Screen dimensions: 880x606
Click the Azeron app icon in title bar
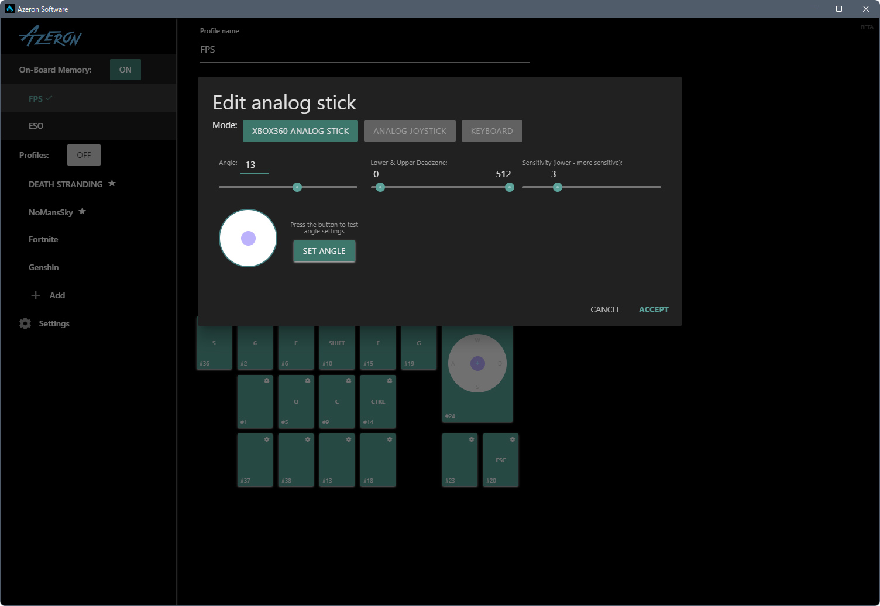click(x=10, y=9)
